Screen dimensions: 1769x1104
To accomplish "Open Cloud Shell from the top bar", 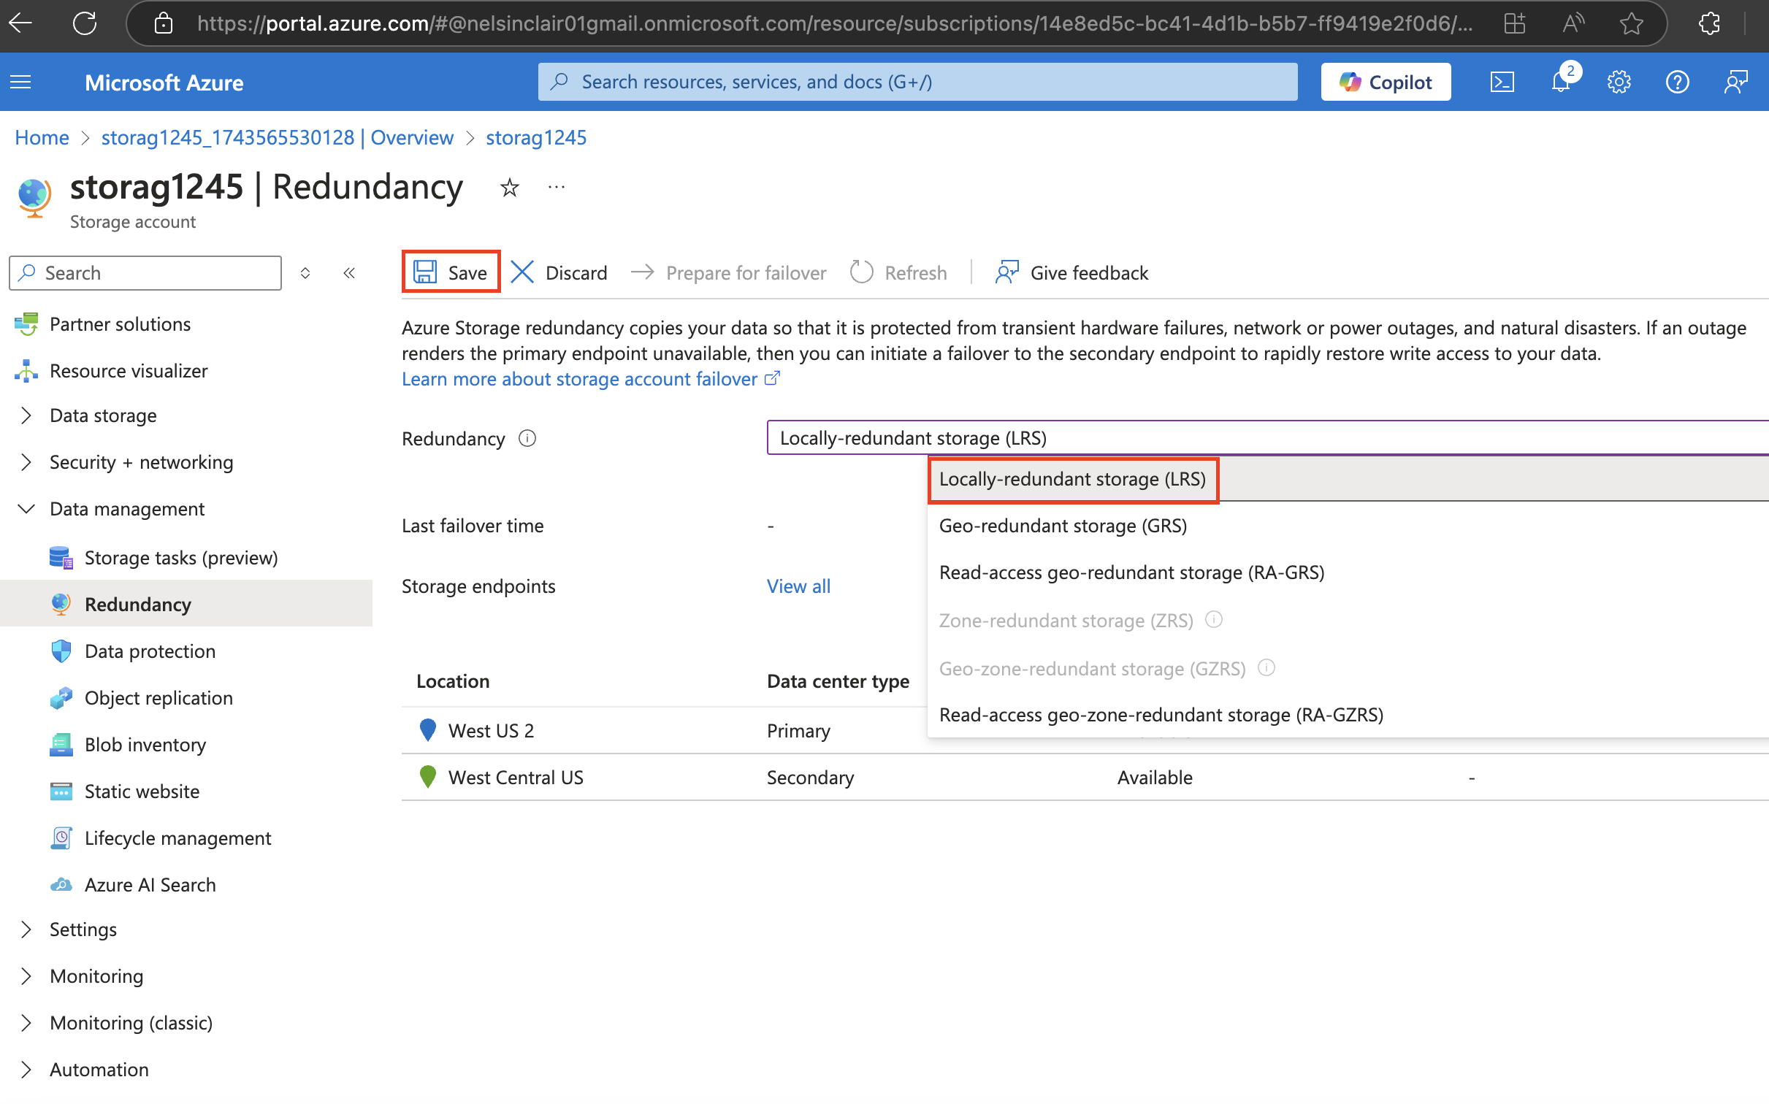I will tap(1502, 82).
